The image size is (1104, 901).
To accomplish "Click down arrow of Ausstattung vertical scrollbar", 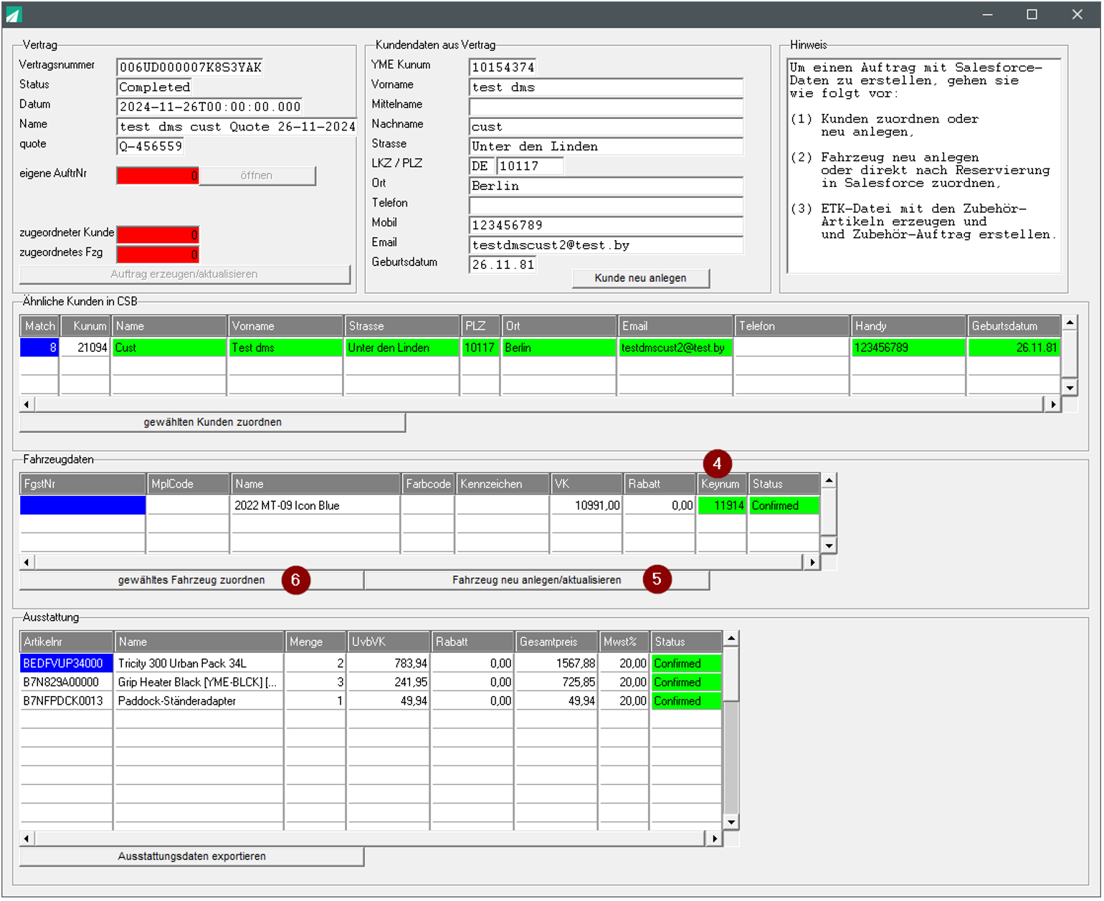I will 731,822.
